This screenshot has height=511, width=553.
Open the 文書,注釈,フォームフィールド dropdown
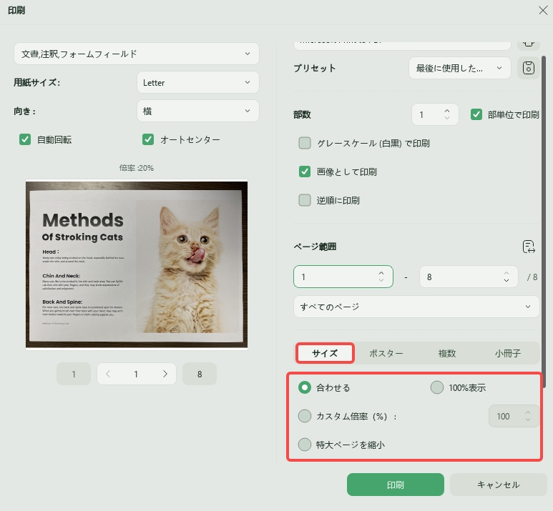[x=137, y=54]
